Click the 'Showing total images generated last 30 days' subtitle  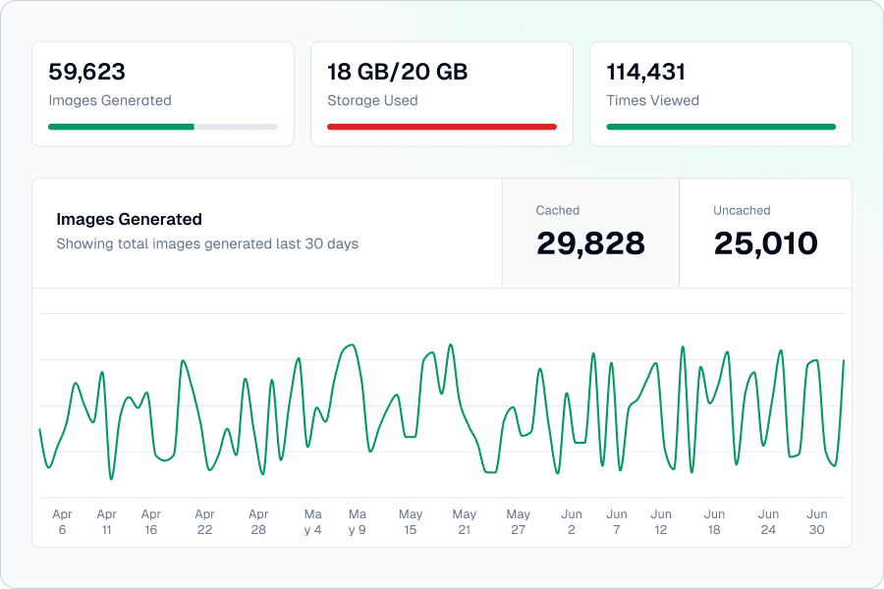click(207, 244)
